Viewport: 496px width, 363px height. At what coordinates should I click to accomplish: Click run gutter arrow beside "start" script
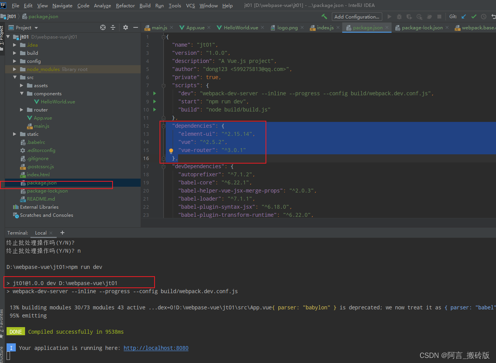[155, 101]
